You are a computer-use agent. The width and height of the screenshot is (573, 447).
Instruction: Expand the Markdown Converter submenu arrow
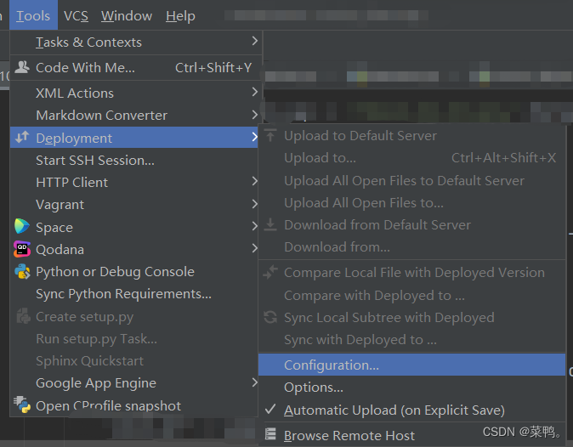pos(255,115)
